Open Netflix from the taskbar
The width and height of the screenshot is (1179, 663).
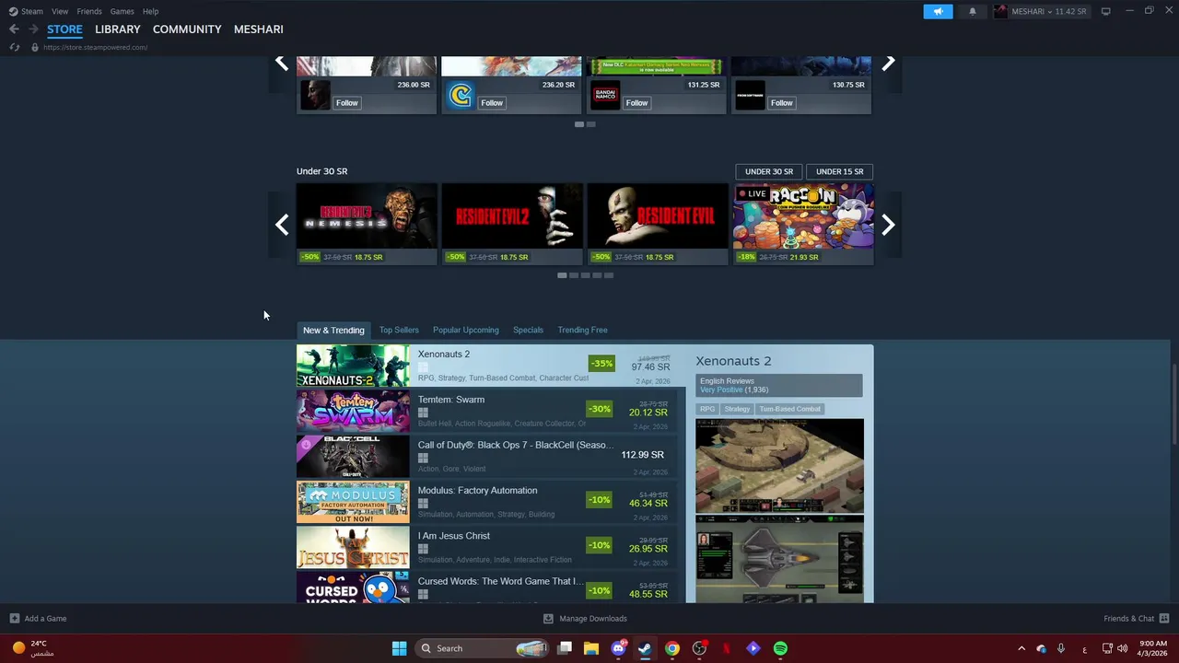(x=727, y=648)
